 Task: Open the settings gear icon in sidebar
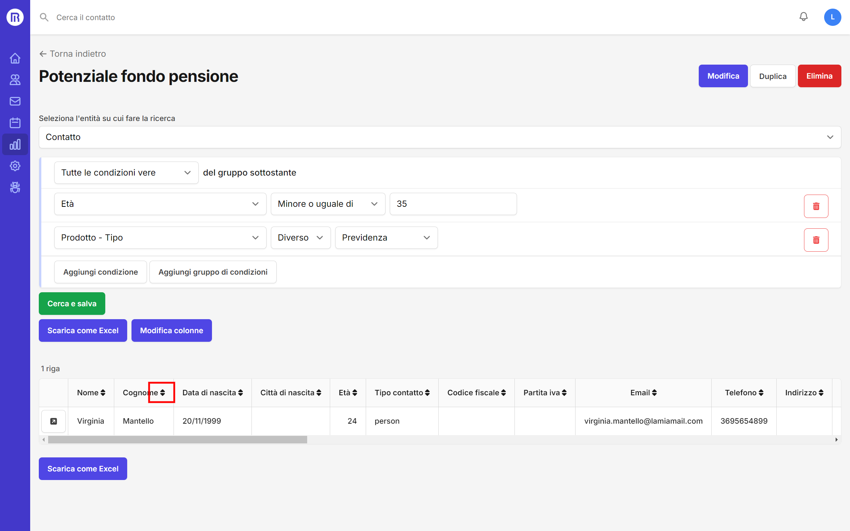(x=15, y=166)
